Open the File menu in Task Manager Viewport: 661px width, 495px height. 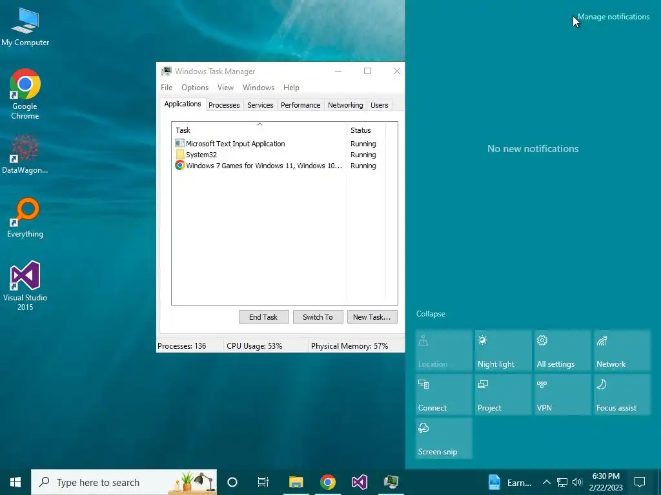167,88
